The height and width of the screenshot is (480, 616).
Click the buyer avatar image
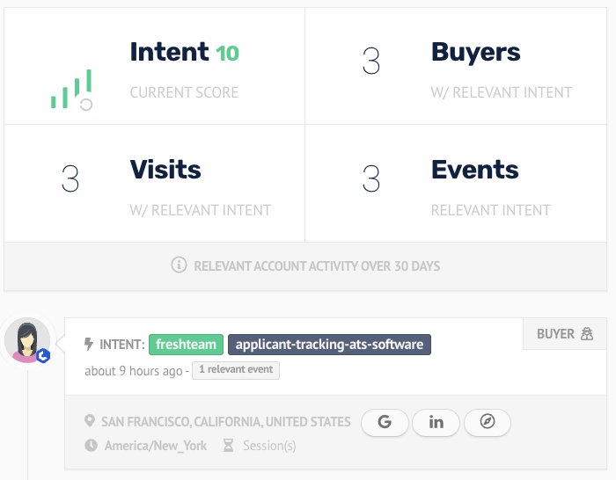point(27,340)
